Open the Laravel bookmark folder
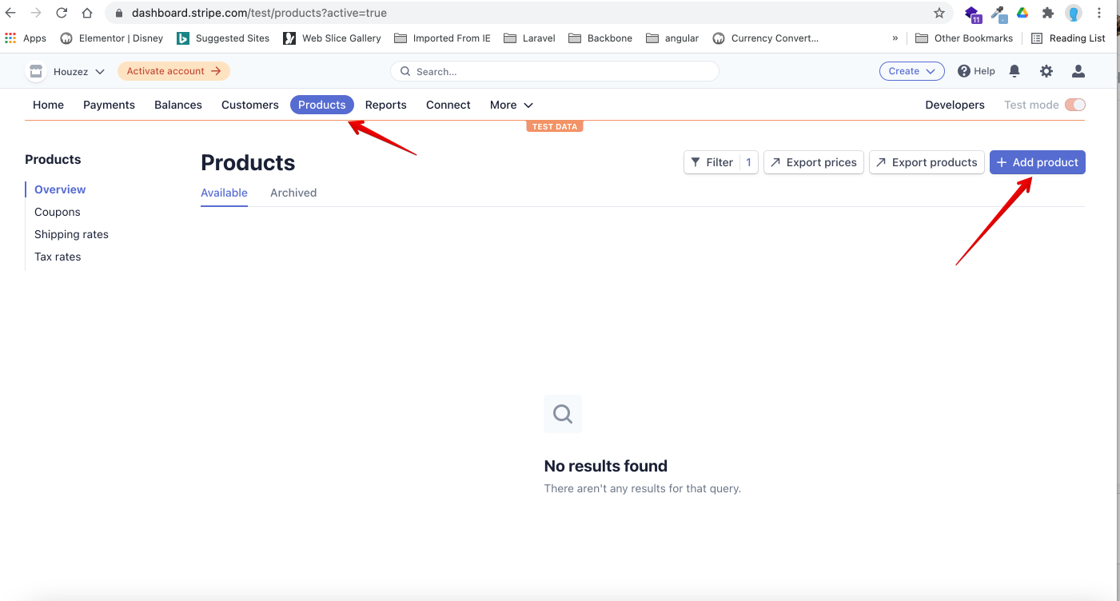Screen dimensions: 1120x601 (529, 38)
